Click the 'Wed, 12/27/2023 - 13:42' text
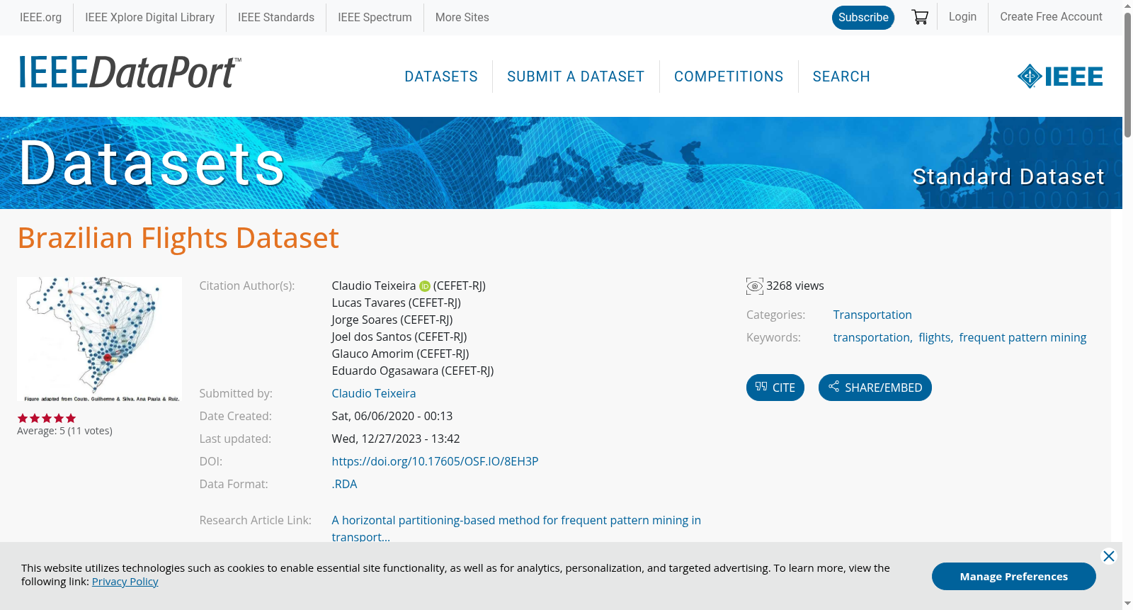This screenshot has height=610, width=1133. pyautogui.click(x=396, y=439)
